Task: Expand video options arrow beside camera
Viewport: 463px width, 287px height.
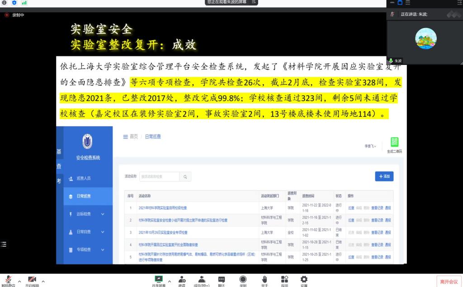Action: tap(43, 281)
